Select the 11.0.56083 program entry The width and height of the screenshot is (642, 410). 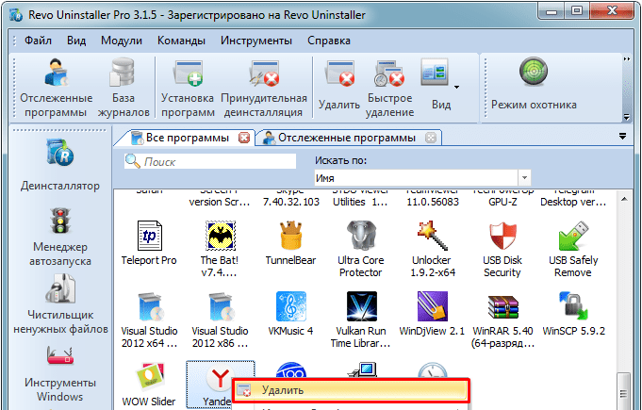[x=433, y=198]
